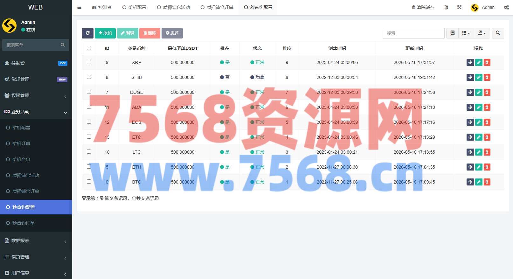Click drag-sort icon for ETC row

(x=470, y=137)
